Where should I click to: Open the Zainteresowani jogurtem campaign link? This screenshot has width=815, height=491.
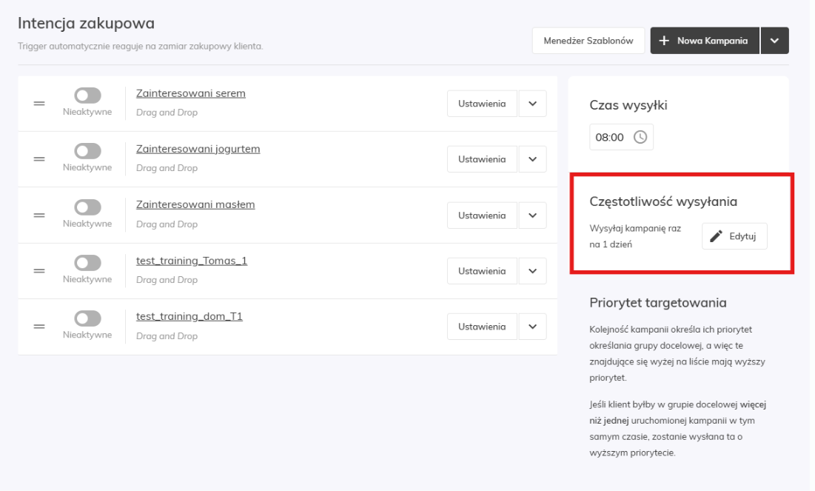[x=198, y=149]
